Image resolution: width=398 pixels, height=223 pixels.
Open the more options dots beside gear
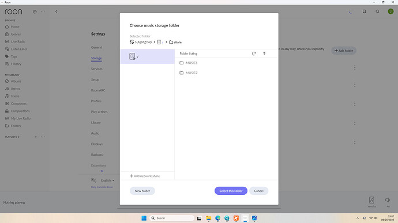43,11
